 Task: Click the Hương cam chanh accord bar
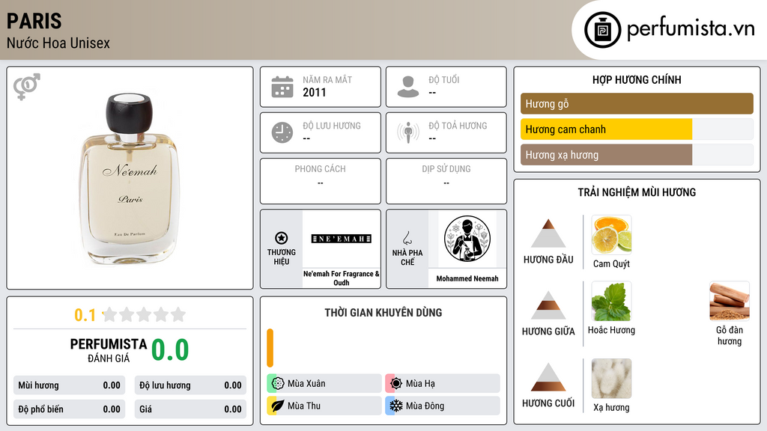point(637,129)
